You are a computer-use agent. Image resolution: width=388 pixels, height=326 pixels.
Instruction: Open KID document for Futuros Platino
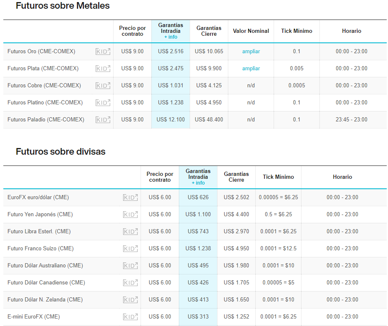point(103,103)
